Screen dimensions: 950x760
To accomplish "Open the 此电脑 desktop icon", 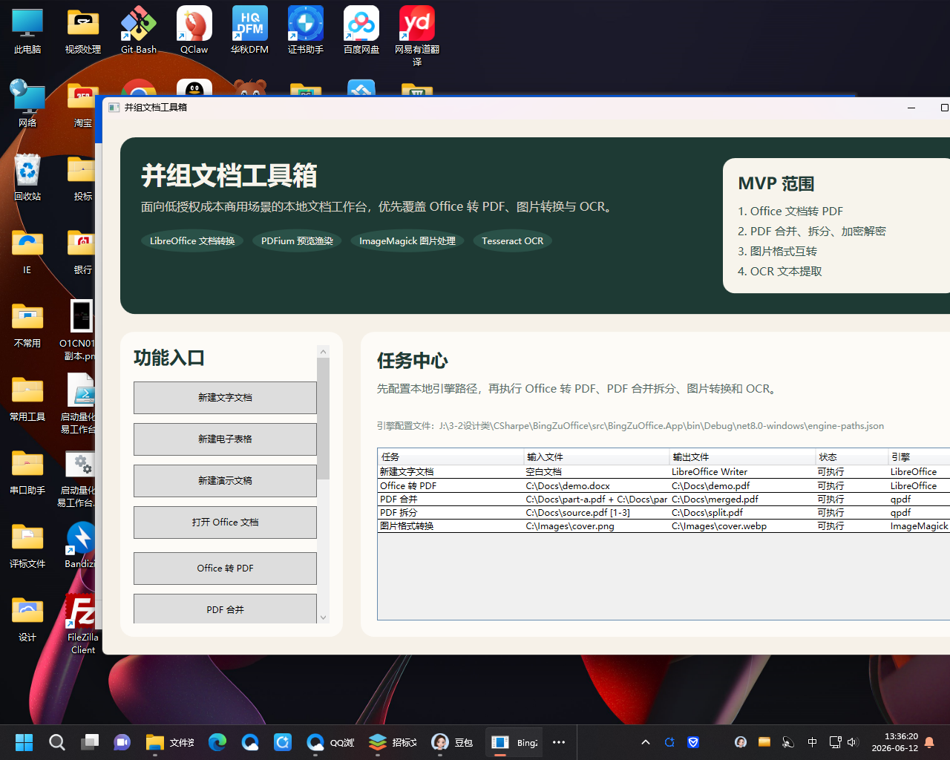I will [27, 30].
